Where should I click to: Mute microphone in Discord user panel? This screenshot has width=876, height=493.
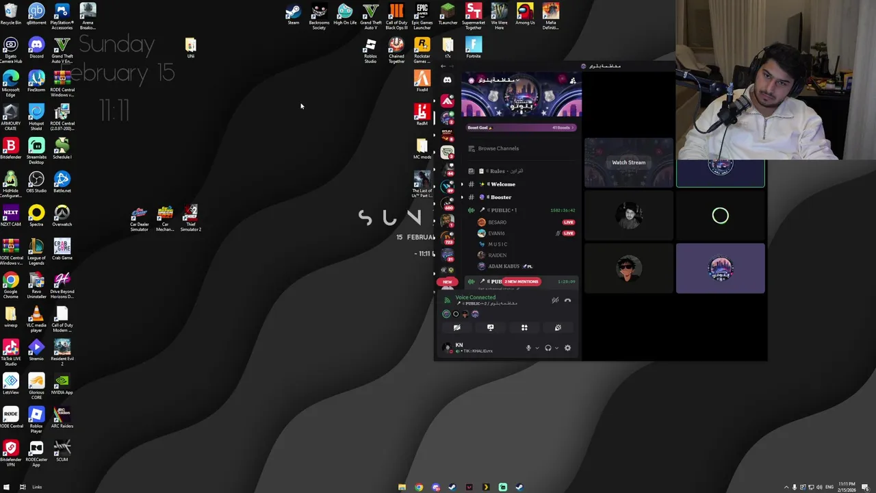pyautogui.click(x=528, y=348)
